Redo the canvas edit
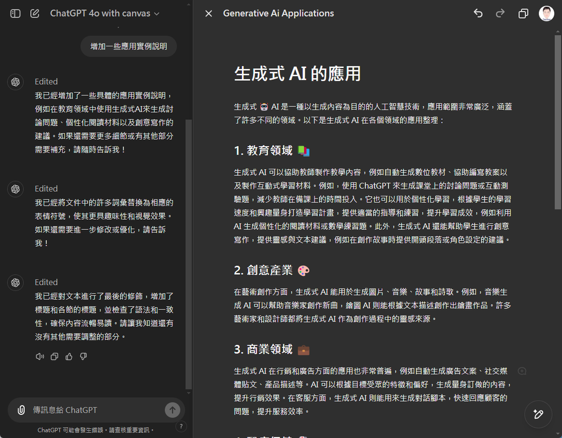The image size is (562, 438). coord(500,14)
